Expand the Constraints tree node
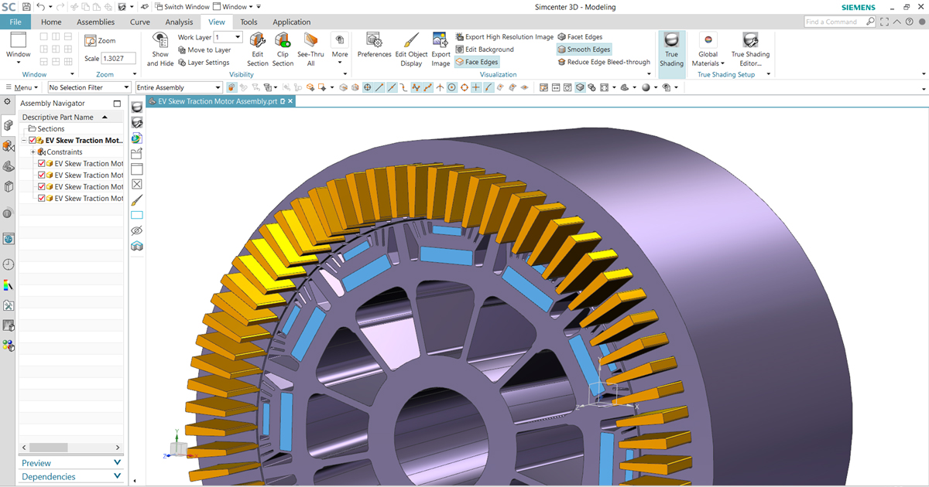This screenshot has height=487, width=929. [33, 152]
